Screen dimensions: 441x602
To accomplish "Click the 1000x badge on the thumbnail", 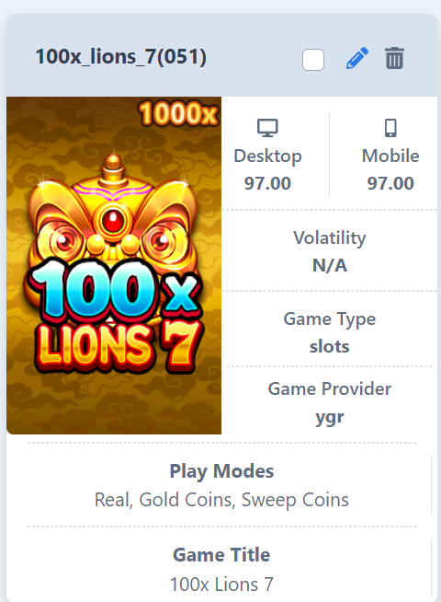I will click(178, 113).
